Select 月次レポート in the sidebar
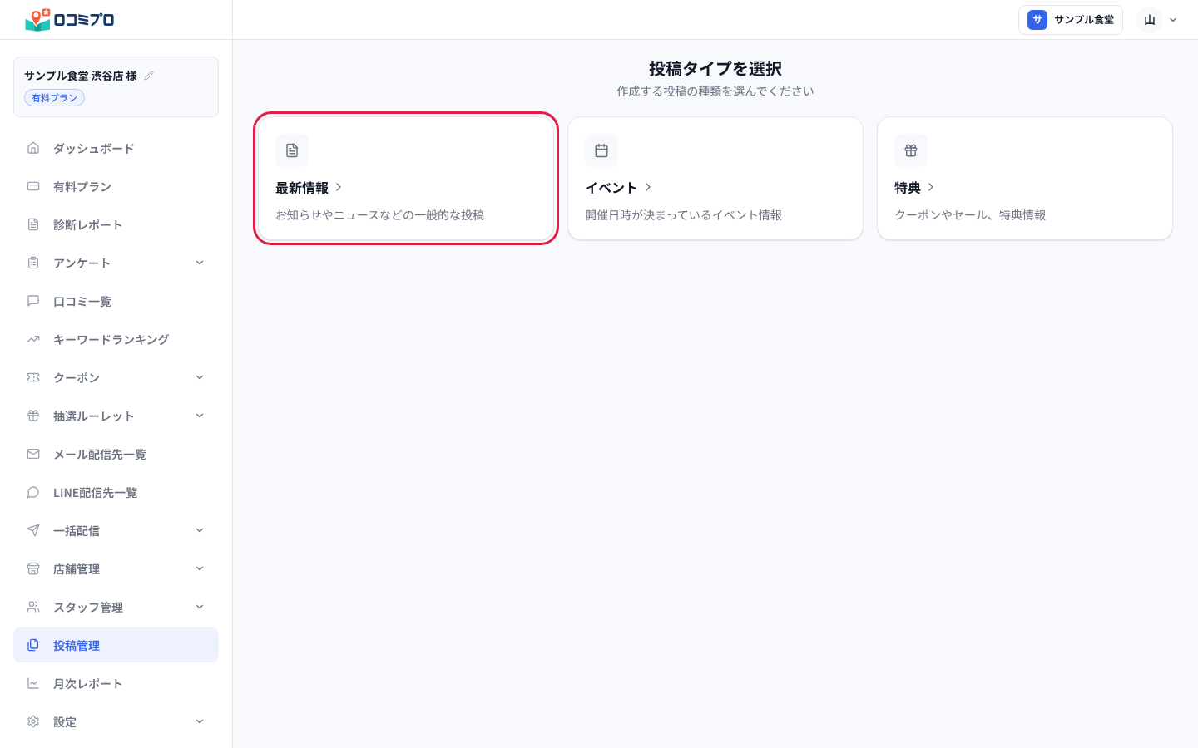This screenshot has width=1198, height=748. click(x=116, y=683)
